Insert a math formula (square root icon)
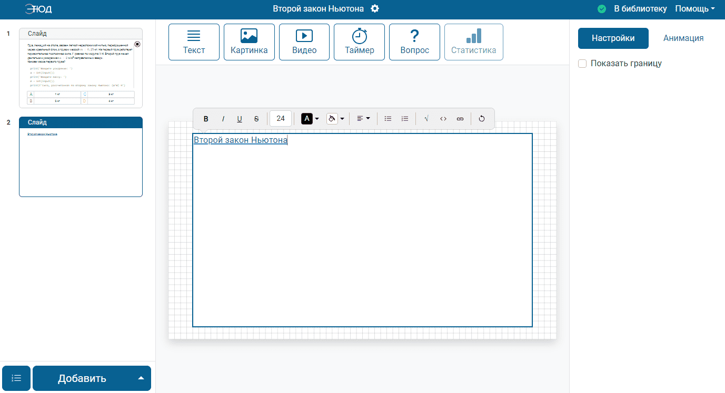Screen dimensions: 725x393 tap(426, 119)
